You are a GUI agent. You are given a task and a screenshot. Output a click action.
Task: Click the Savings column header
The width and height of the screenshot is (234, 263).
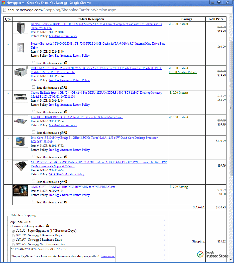[187, 19]
